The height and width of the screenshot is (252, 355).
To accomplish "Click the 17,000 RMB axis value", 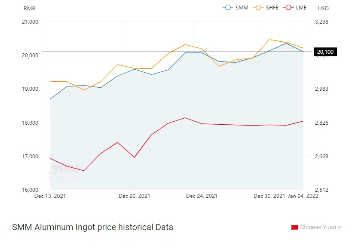I will [x=30, y=157].
